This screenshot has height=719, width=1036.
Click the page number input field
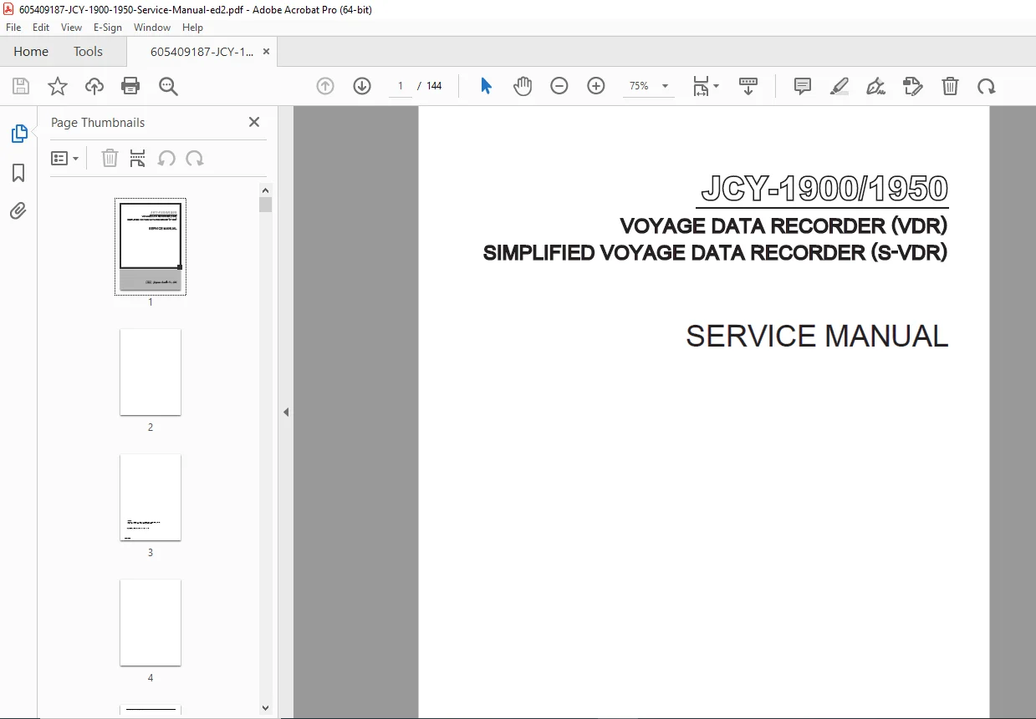coord(401,86)
